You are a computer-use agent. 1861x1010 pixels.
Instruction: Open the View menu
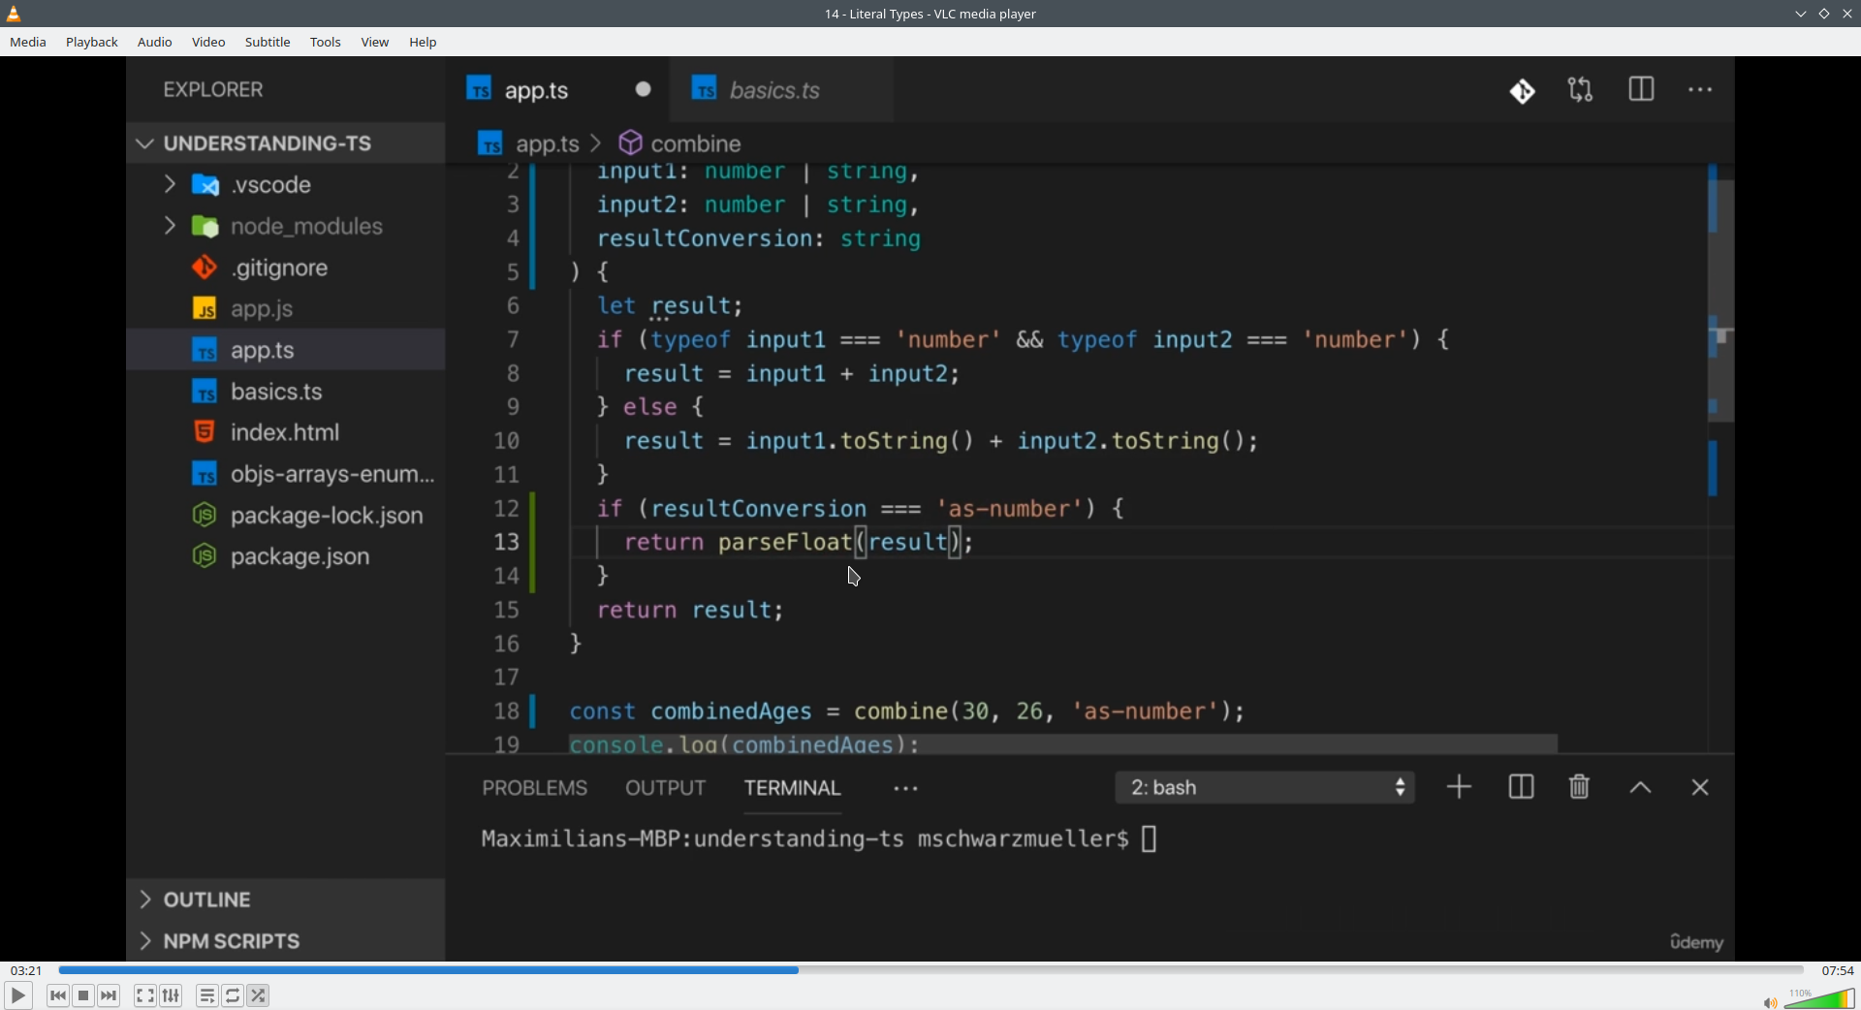point(375,43)
